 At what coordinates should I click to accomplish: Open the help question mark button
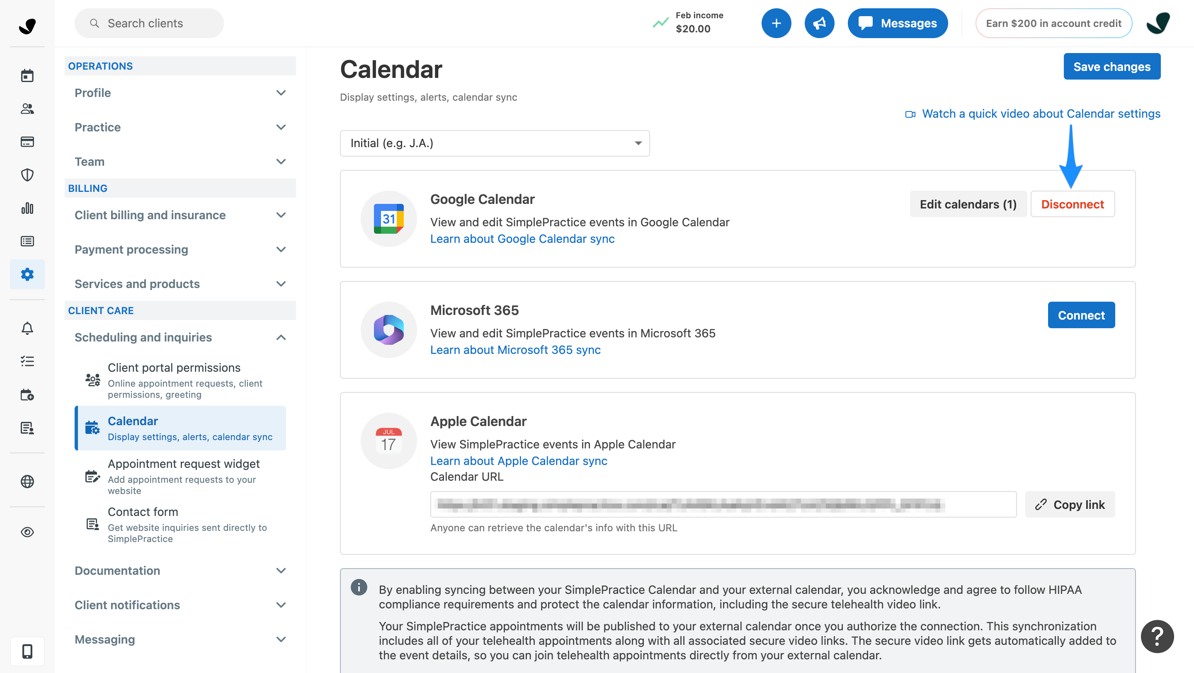(1158, 636)
